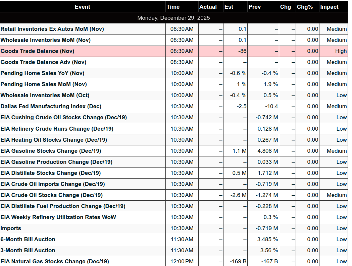This screenshot has width=352, height=266.
Task: Select EIA Gasoline Stocks Change event
Action: coord(51,151)
